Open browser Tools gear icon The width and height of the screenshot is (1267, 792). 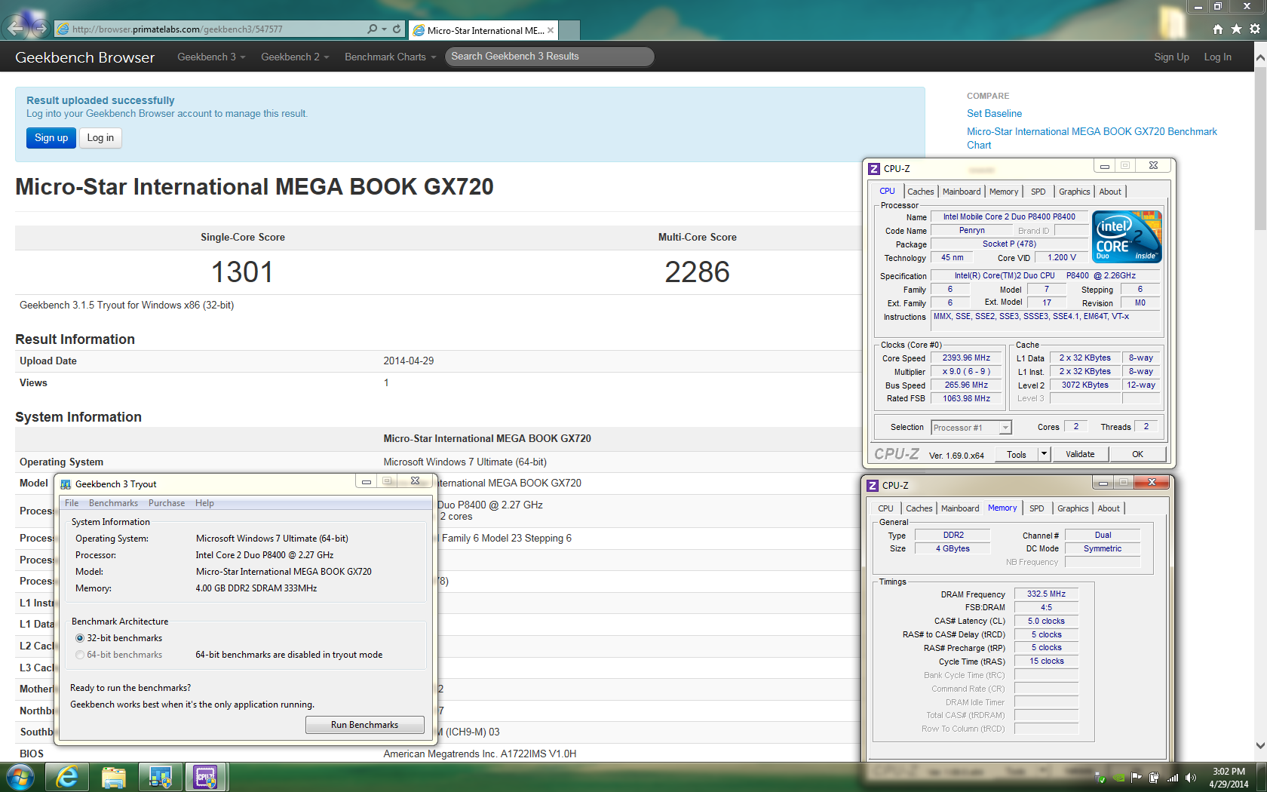[1255, 29]
